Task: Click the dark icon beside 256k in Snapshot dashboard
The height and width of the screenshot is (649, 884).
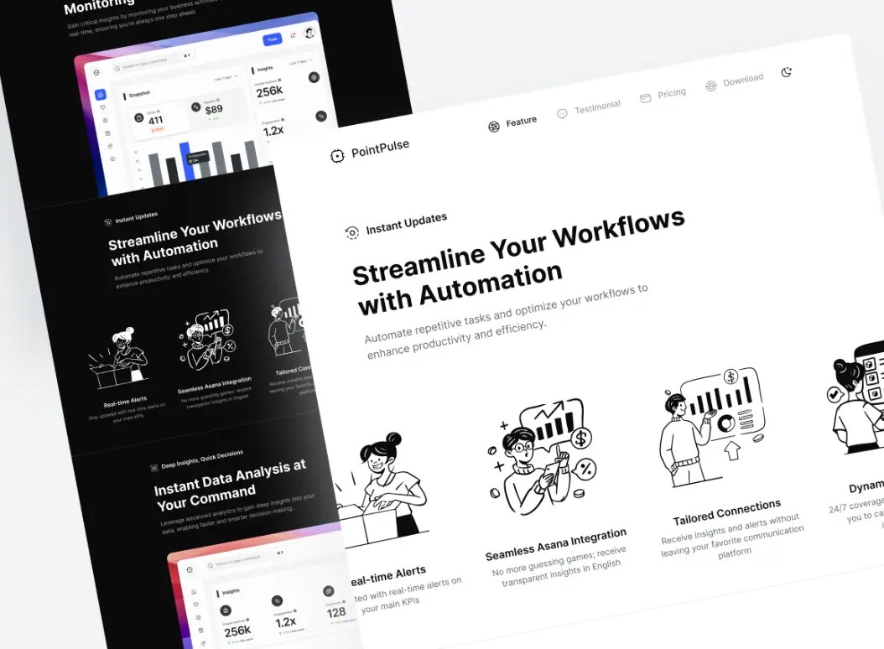Action: click(x=314, y=77)
